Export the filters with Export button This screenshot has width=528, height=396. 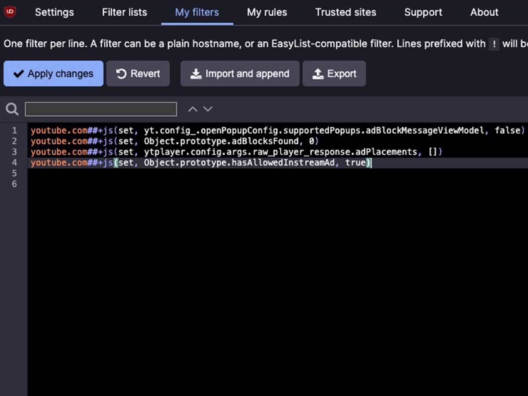point(334,73)
